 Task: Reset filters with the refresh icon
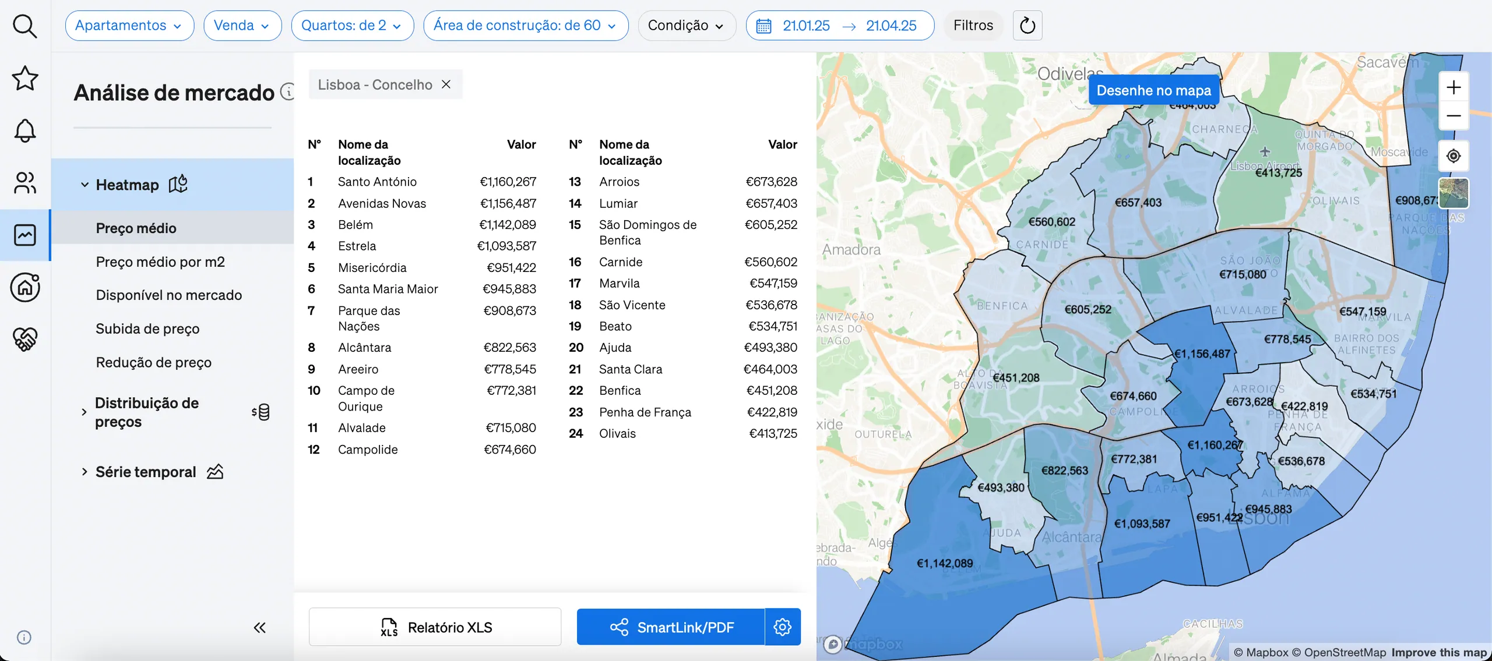click(1027, 26)
